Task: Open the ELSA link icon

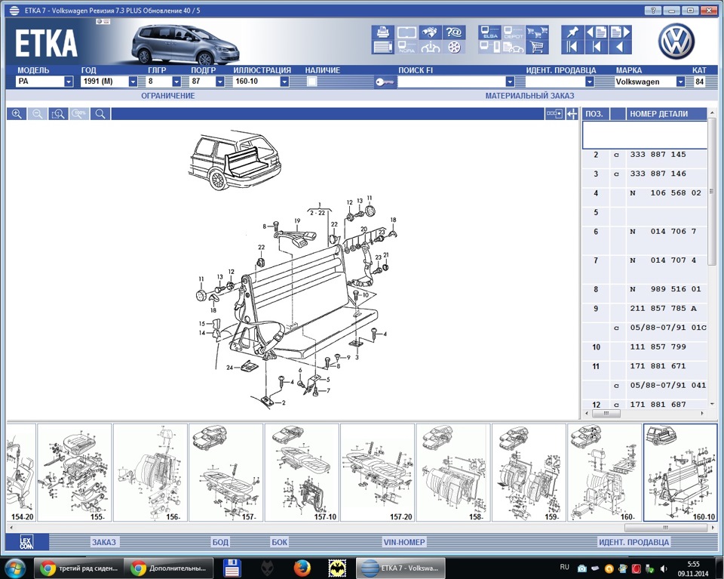Action: coord(489,32)
